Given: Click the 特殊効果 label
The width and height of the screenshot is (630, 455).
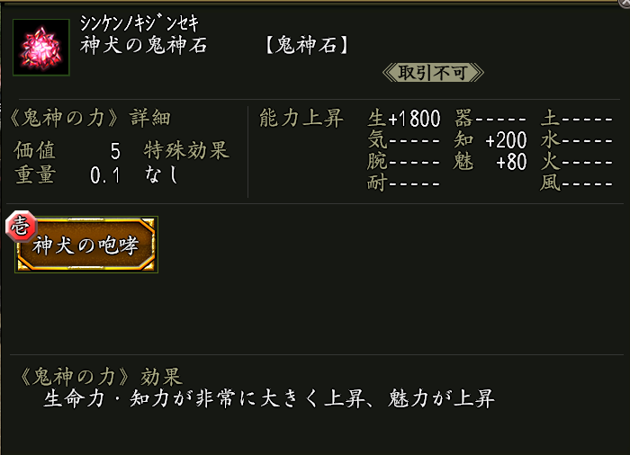Looking at the screenshot, I should click(186, 150).
